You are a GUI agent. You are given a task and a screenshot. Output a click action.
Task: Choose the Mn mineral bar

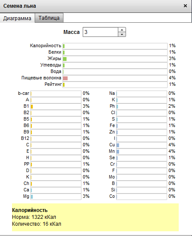point(141,151)
